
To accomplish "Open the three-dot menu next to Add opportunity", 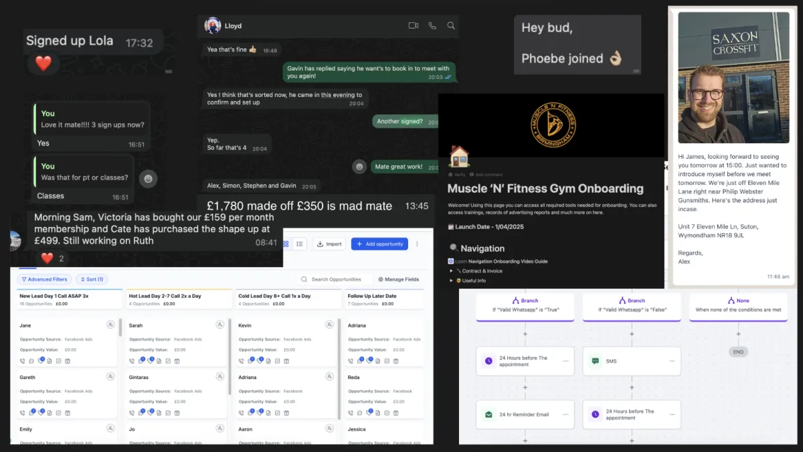I will coord(417,244).
